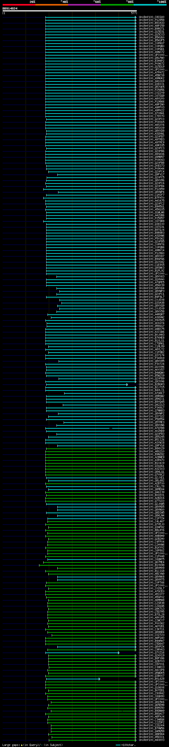The image size is (169, 747).
Task: Open hit UniRef100_B9RGT1
Action: click(x=151, y=29)
